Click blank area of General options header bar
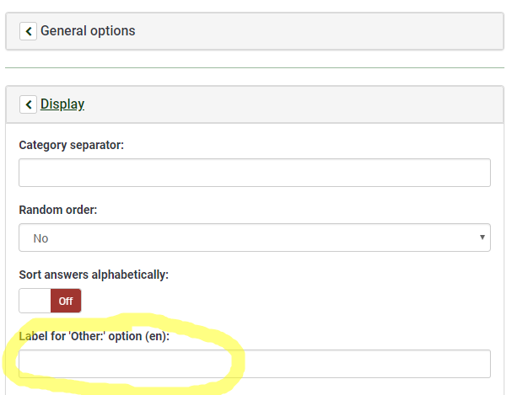Image resolution: width=523 pixels, height=395 pixels. pos(321,31)
